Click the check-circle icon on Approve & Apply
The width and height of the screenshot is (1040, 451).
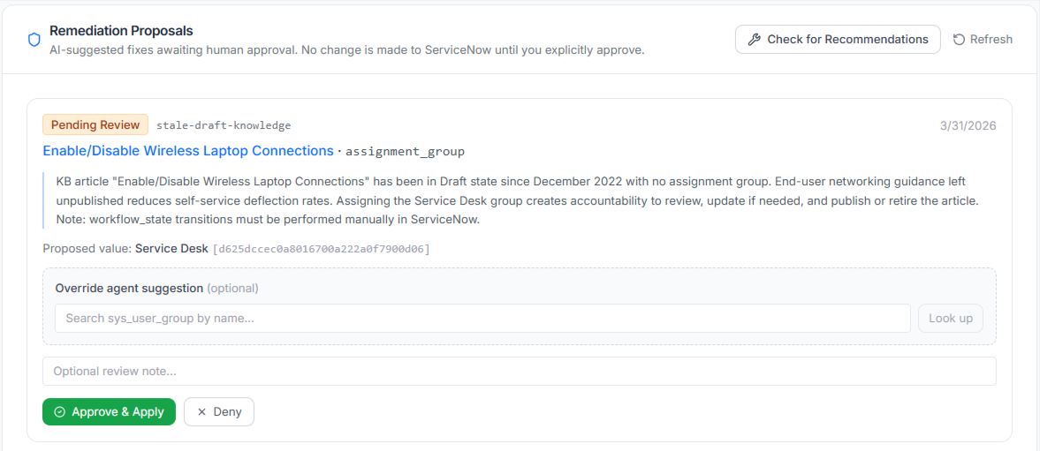tap(60, 412)
